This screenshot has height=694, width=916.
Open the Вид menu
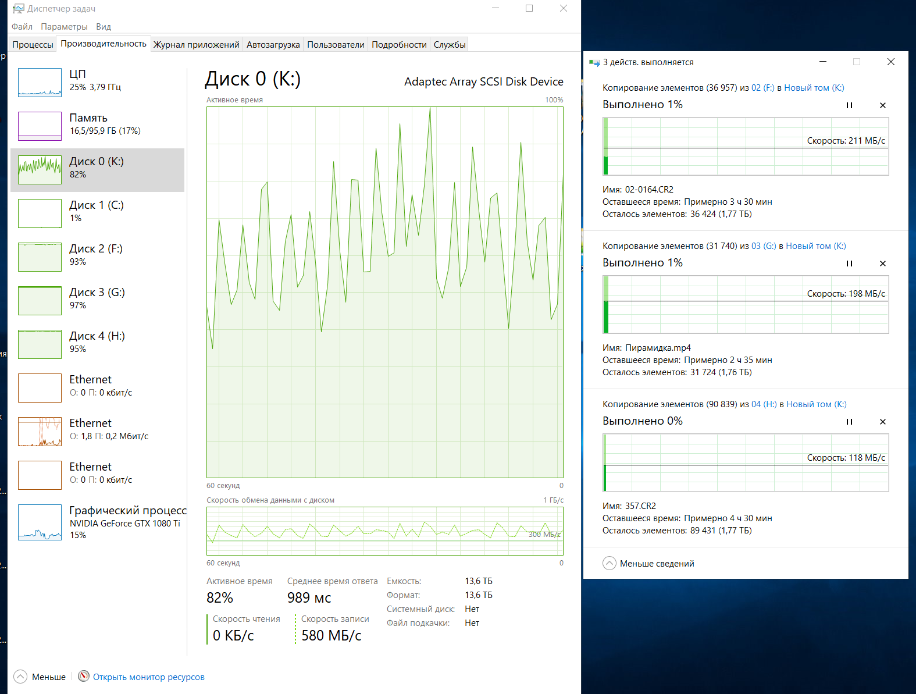[x=104, y=27]
